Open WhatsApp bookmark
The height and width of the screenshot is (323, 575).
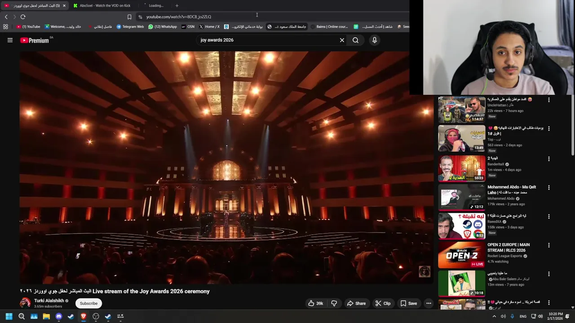[x=163, y=26]
